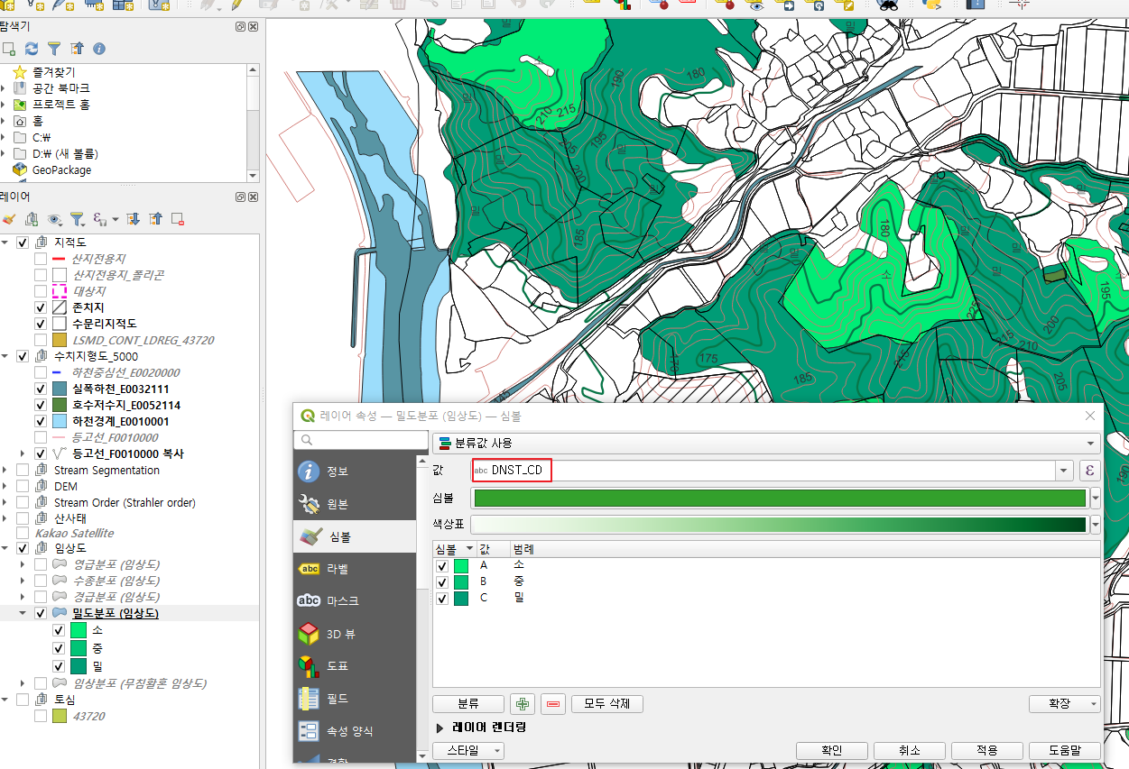
Task: Toggle the 하천경계_E0010001 layer checkbox
Action: (40, 421)
